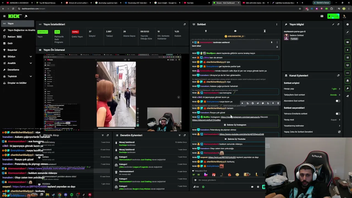
Task: Click the Sekme-İçi Instagram button
Action: [235, 125]
